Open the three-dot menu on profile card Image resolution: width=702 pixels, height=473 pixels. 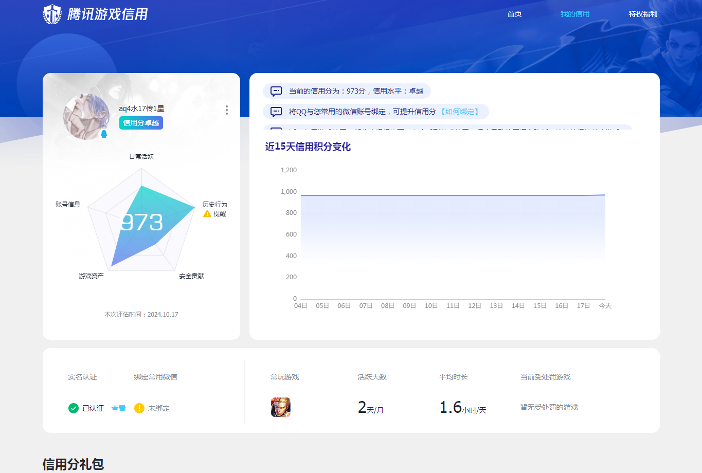pyautogui.click(x=226, y=110)
